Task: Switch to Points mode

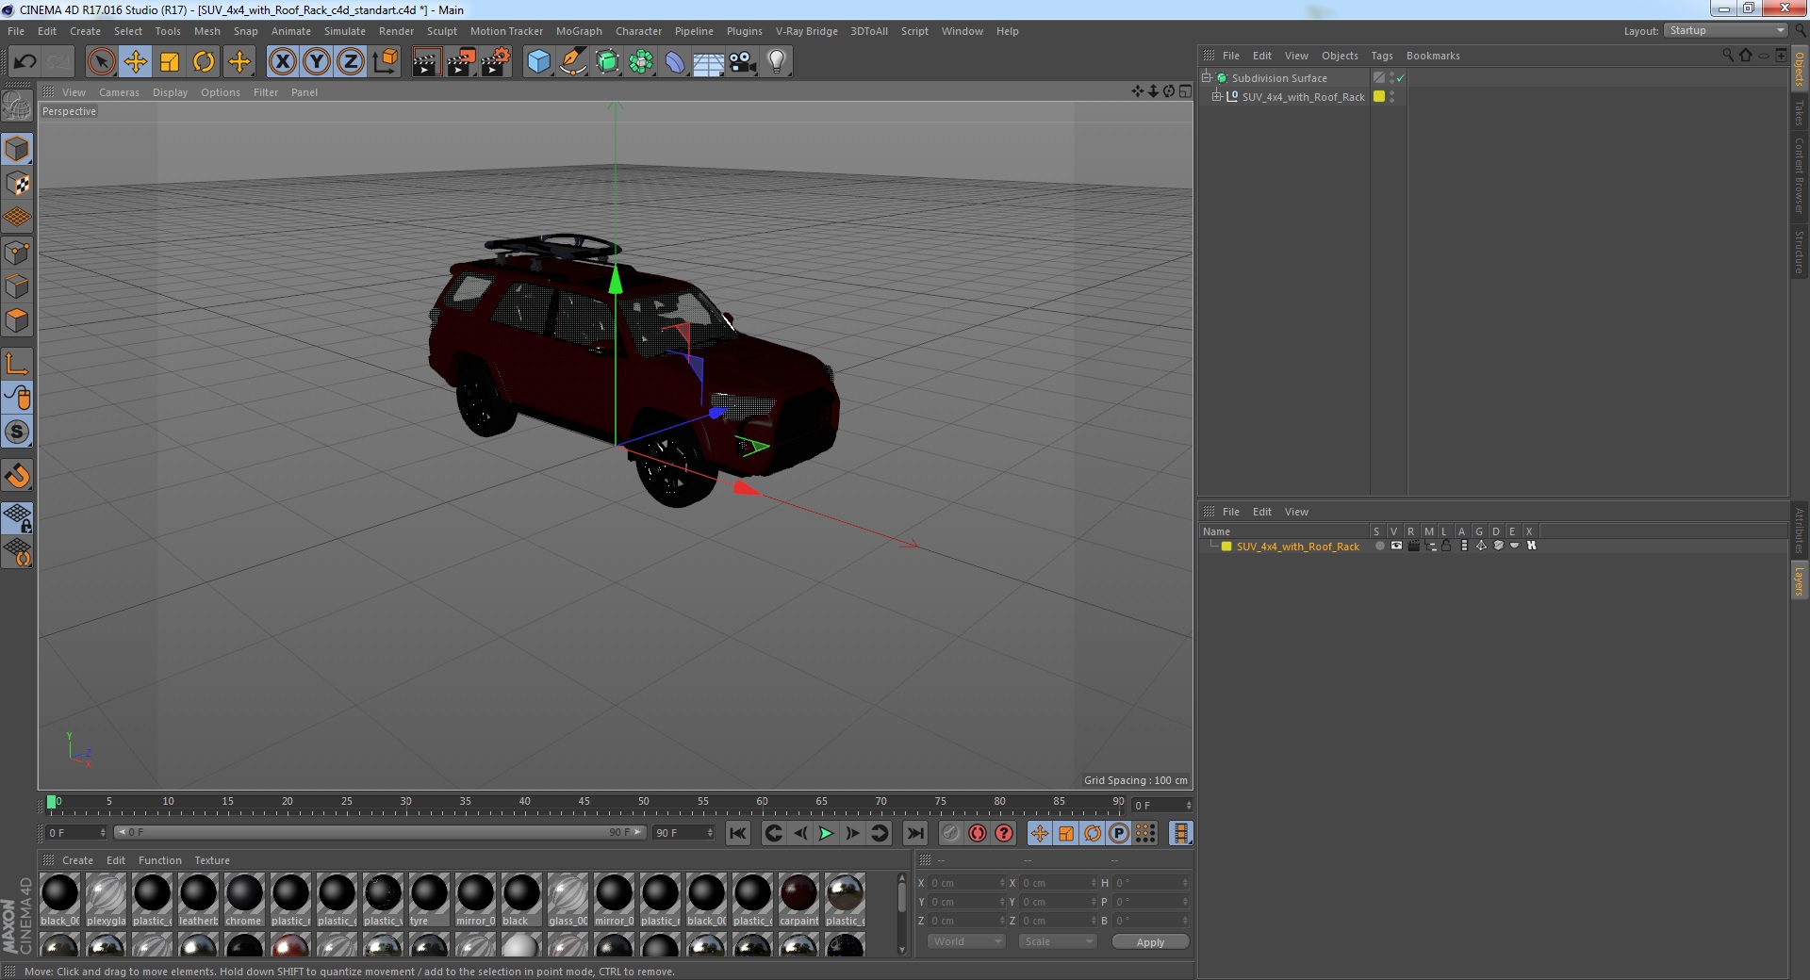Action: click(17, 253)
